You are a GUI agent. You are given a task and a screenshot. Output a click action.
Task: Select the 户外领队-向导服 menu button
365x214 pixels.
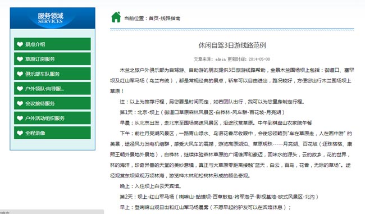point(52,89)
